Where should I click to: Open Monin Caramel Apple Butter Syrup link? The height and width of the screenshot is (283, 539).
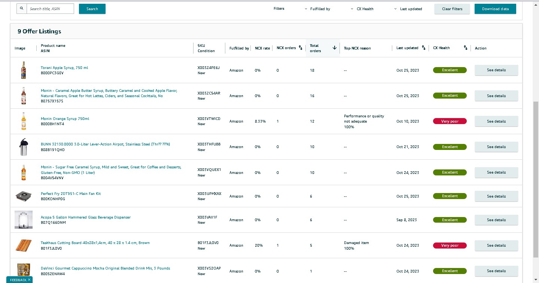point(109,93)
